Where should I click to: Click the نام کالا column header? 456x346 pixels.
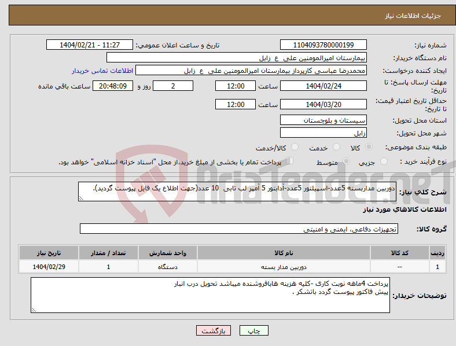click(284, 253)
